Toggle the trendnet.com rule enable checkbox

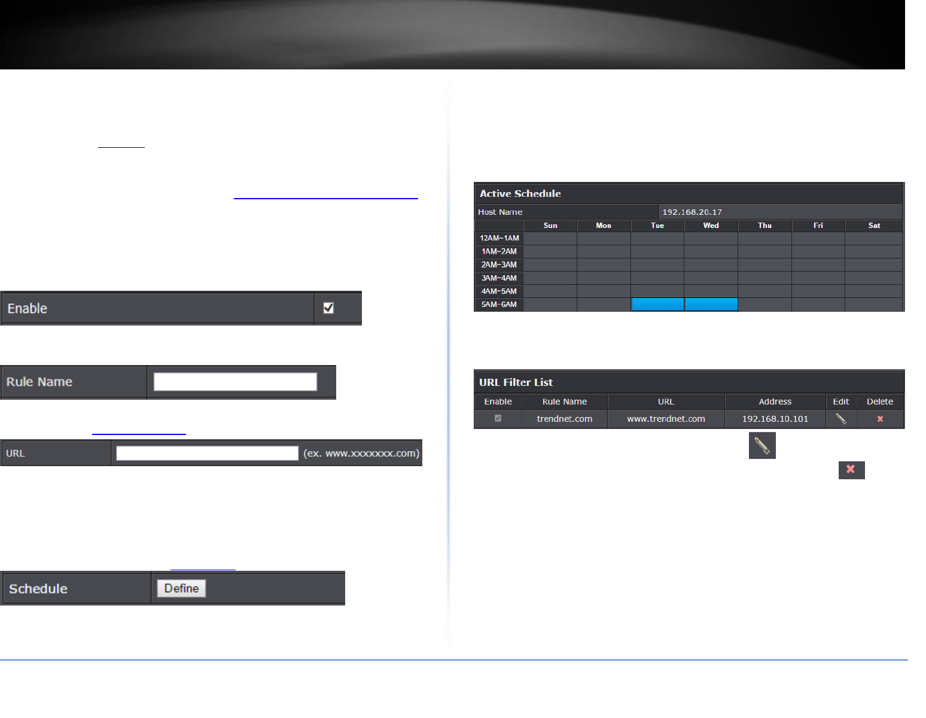(498, 418)
